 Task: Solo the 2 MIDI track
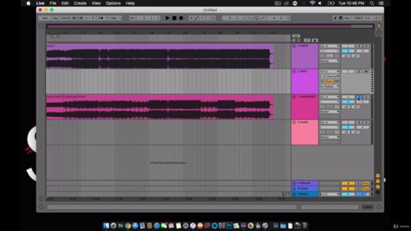click(359, 71)
